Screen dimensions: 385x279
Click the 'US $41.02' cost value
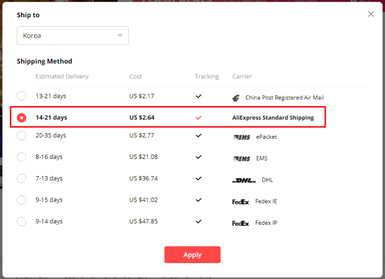click(x=143, y=200)
